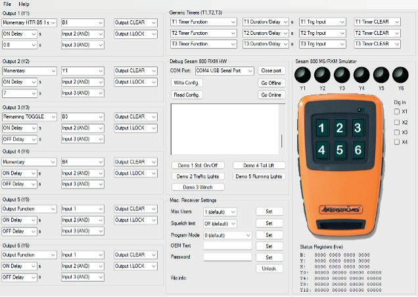
Task: Open the T1 Timer Function dropdown
Action: (x=203, y=22)
